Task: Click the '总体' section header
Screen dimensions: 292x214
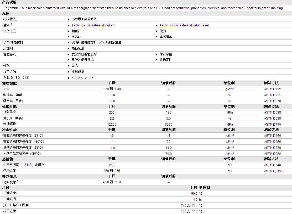Action: tap(6, 13)
